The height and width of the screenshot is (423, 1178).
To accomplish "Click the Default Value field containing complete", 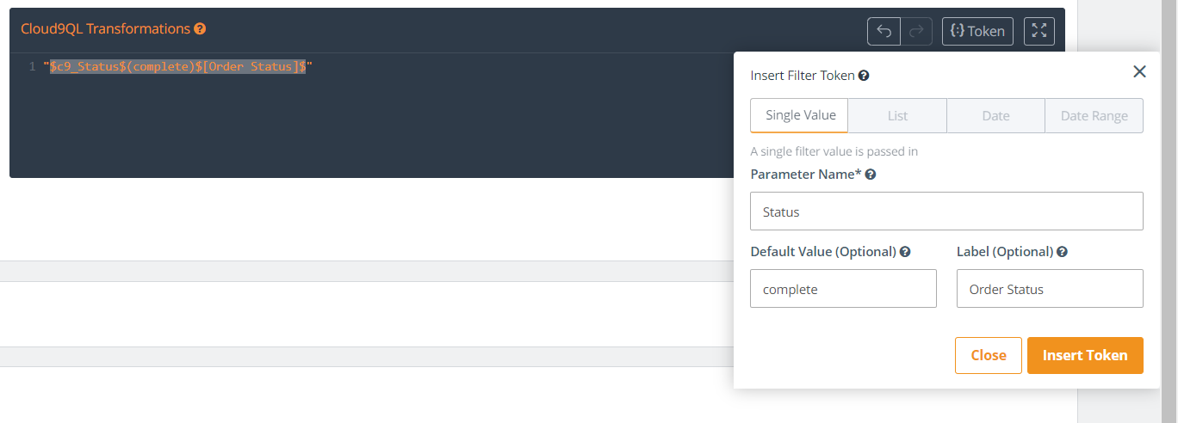I will tap(843, 289).
